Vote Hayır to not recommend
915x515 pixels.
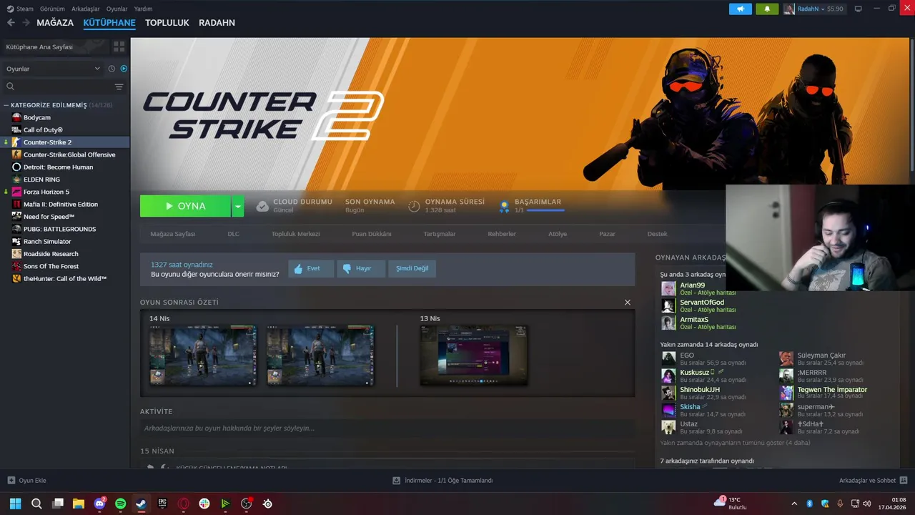[x=361, y=268]
